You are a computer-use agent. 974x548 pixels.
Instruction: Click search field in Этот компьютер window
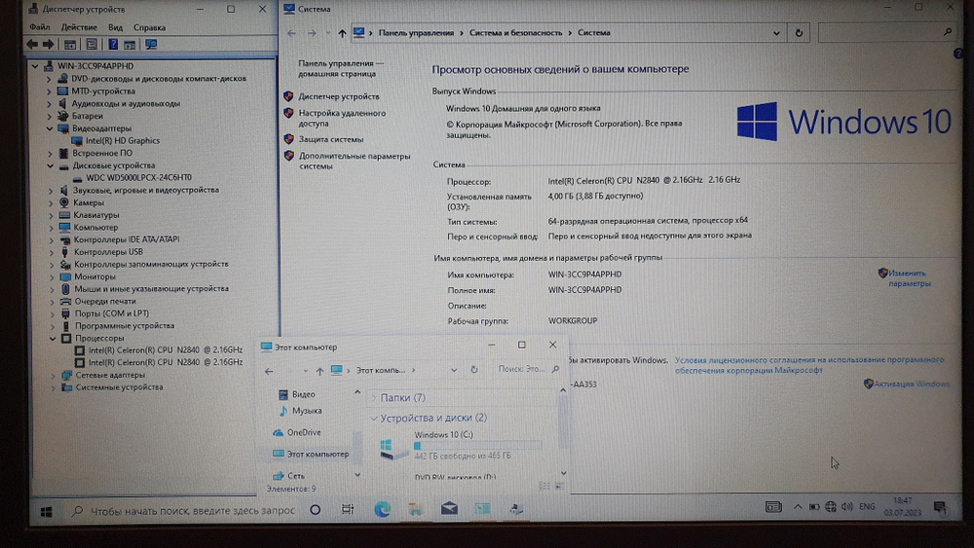coord(528,369)
